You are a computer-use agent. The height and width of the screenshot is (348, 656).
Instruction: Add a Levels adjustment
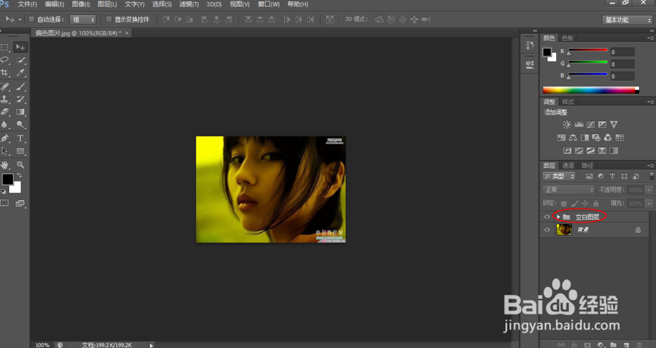[x=579, y=125]
